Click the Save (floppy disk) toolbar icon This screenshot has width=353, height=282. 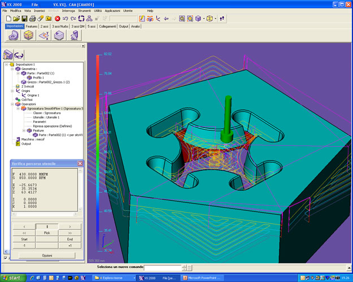[24, 19]
